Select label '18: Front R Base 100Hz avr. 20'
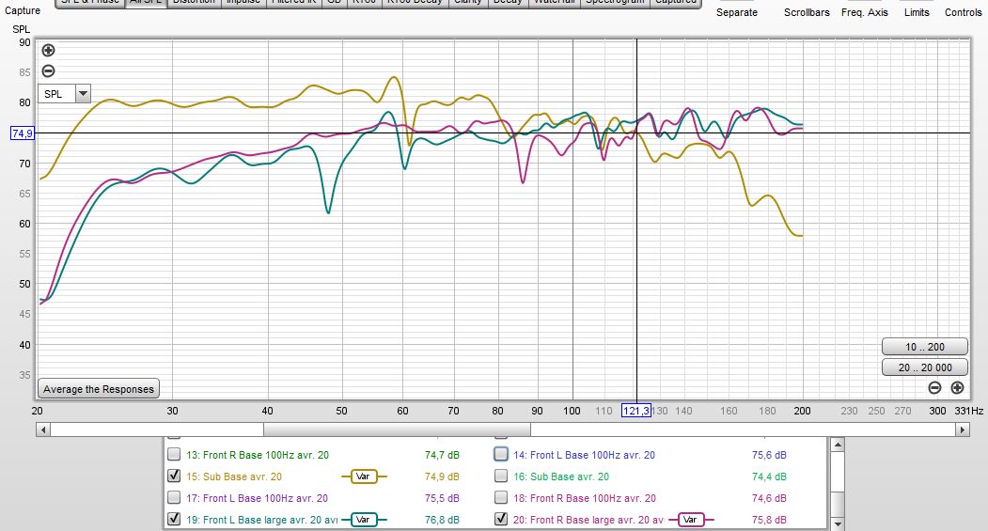This screenshot has width=988, height=531. [584, 498]
